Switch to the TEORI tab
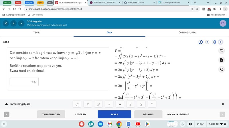Screen dimensions: 229x128 tap(37, 32)
